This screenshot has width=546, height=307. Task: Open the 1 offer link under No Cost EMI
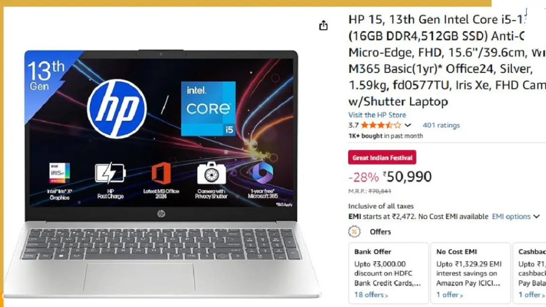pos(449,295)
